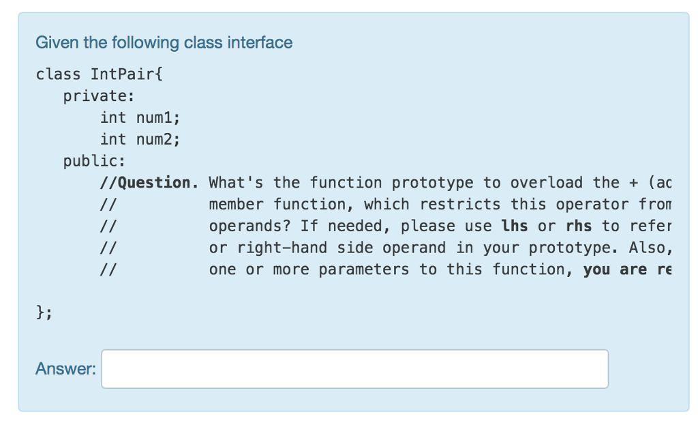Select the int num2; declaration
This screenshot has height=425, width=698.
[139, 139]
